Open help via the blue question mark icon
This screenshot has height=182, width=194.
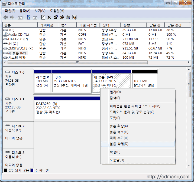click(28, 17)
